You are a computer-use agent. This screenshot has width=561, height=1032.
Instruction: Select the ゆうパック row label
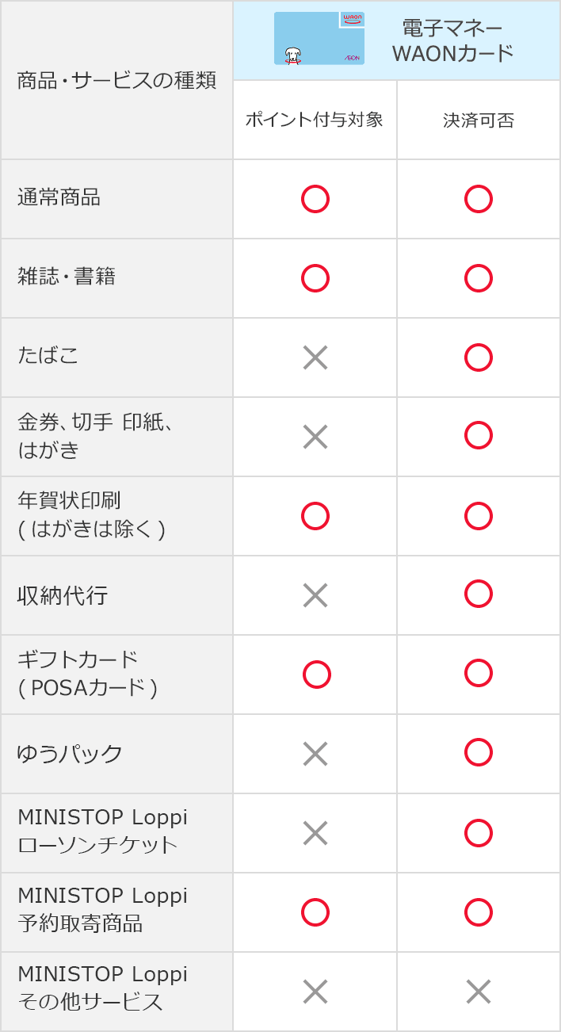(70, 753)
